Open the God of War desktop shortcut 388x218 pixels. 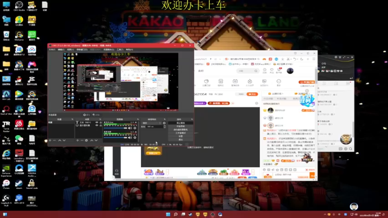[x=6, y=110]
